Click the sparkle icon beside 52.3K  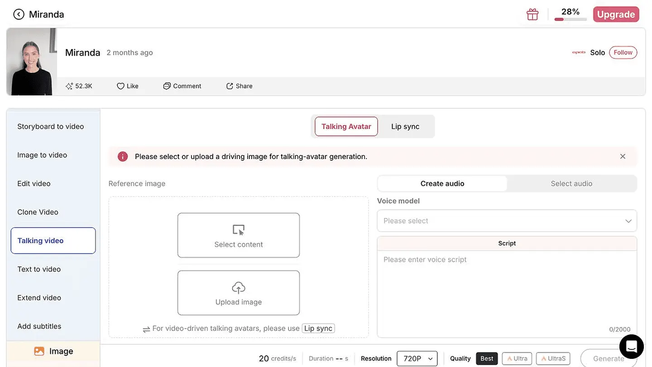click(x=69, y=86)
